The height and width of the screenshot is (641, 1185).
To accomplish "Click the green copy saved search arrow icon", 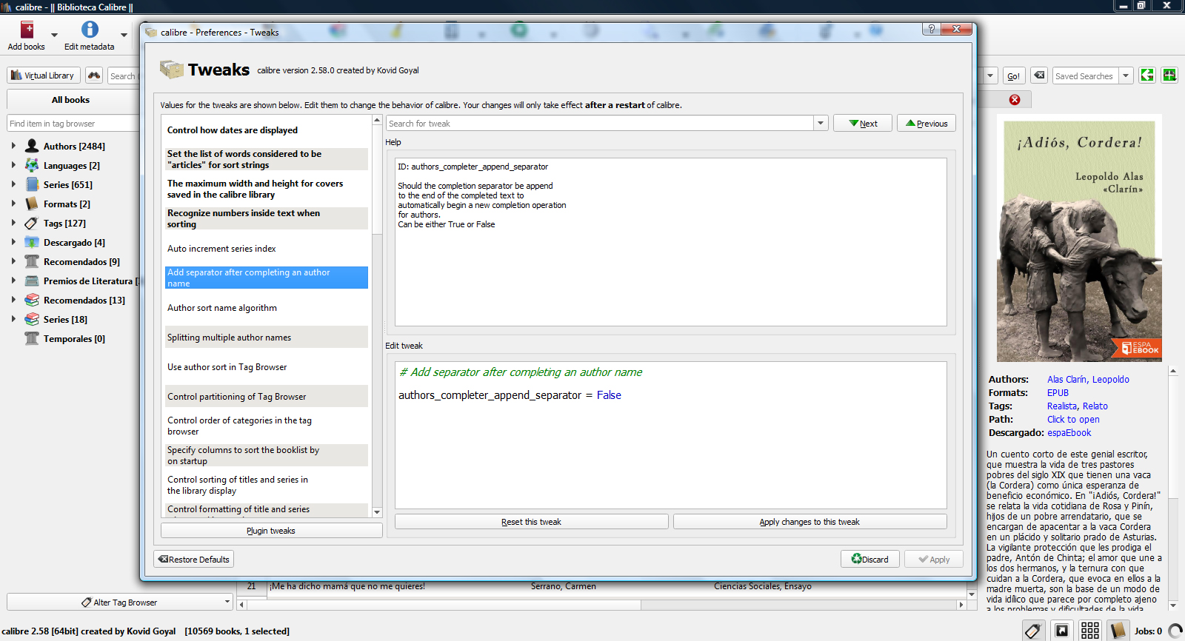I will 1147,75.
